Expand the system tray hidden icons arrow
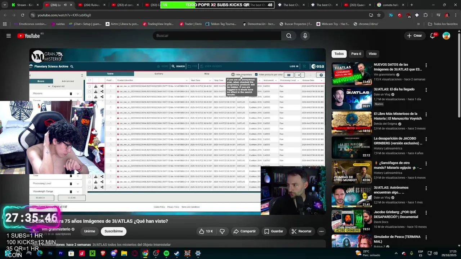 coord(396,253)
